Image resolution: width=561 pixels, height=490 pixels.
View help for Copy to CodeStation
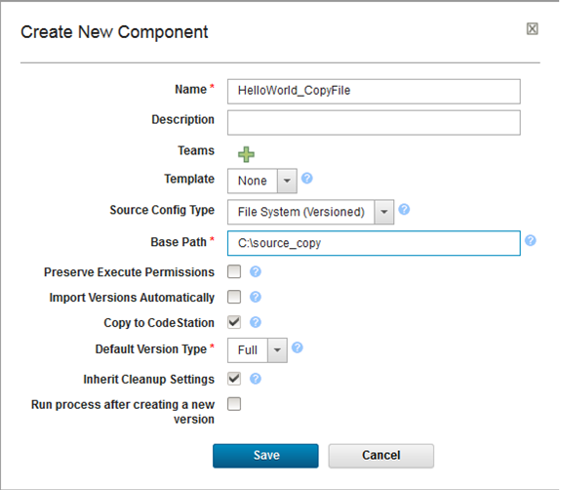pyautogui.click(x=256, y=322)
